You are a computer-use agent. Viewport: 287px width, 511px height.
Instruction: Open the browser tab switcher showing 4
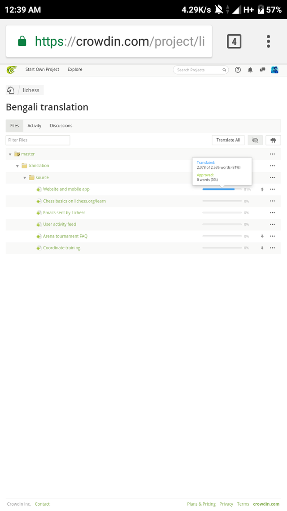click(234, 42)
